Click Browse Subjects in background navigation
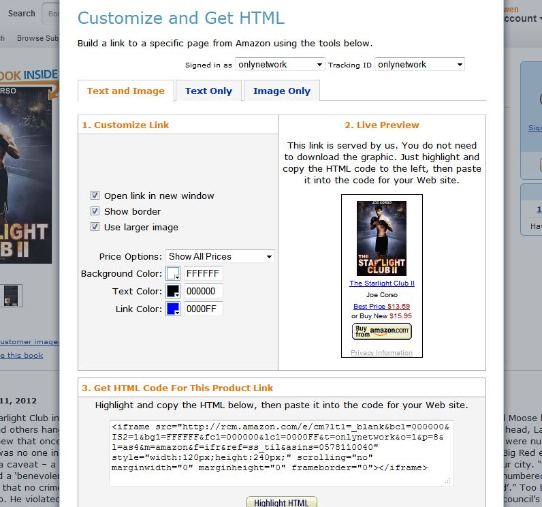The image size is (542, 507). coord(38,38)
